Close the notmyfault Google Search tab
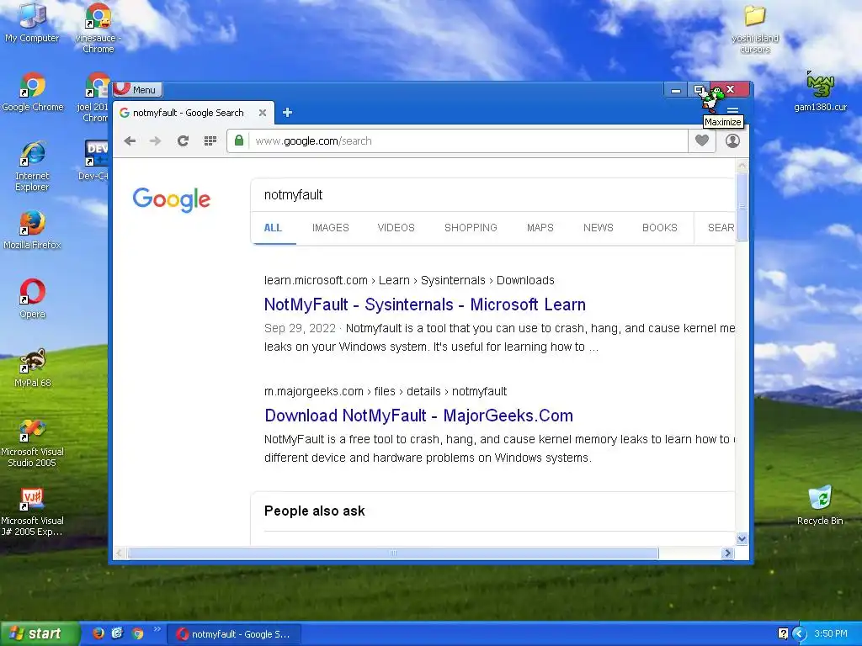The height and width of the screenshot is (646, 862). [263, 113]
